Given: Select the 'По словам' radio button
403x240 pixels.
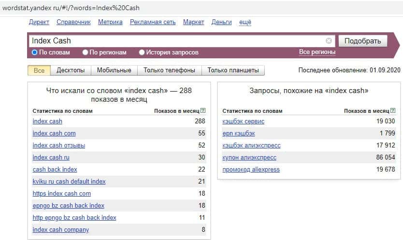Looking at the screenshot, I should pyautogui.click(x=34, y=53).
